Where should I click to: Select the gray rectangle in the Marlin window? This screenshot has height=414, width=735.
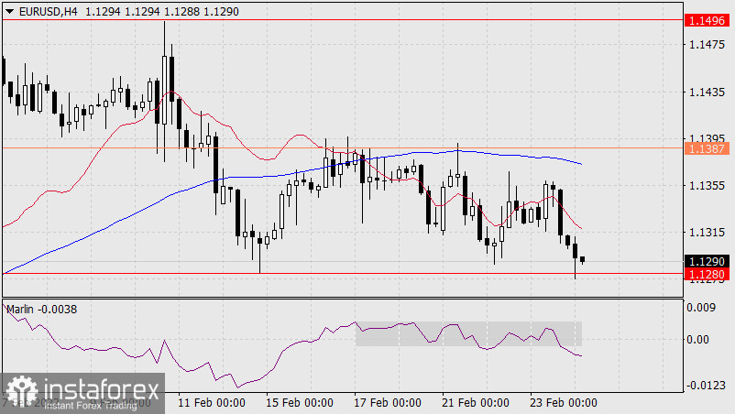point(468,333)
